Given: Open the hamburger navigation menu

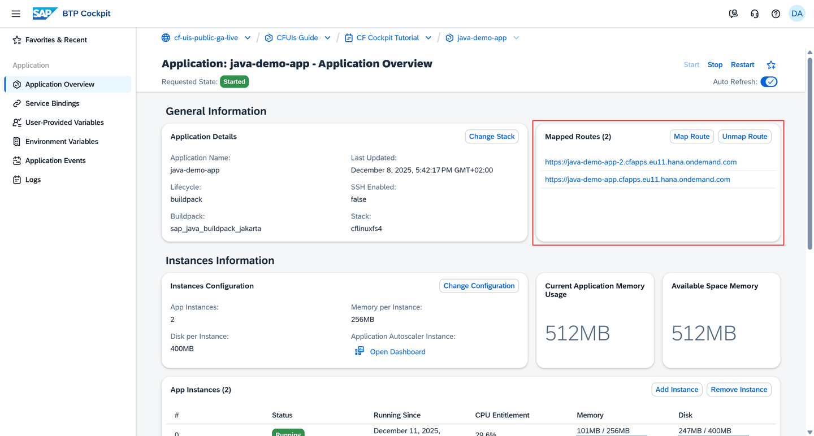Looking at the screenshot, I should tap(16, 14).
